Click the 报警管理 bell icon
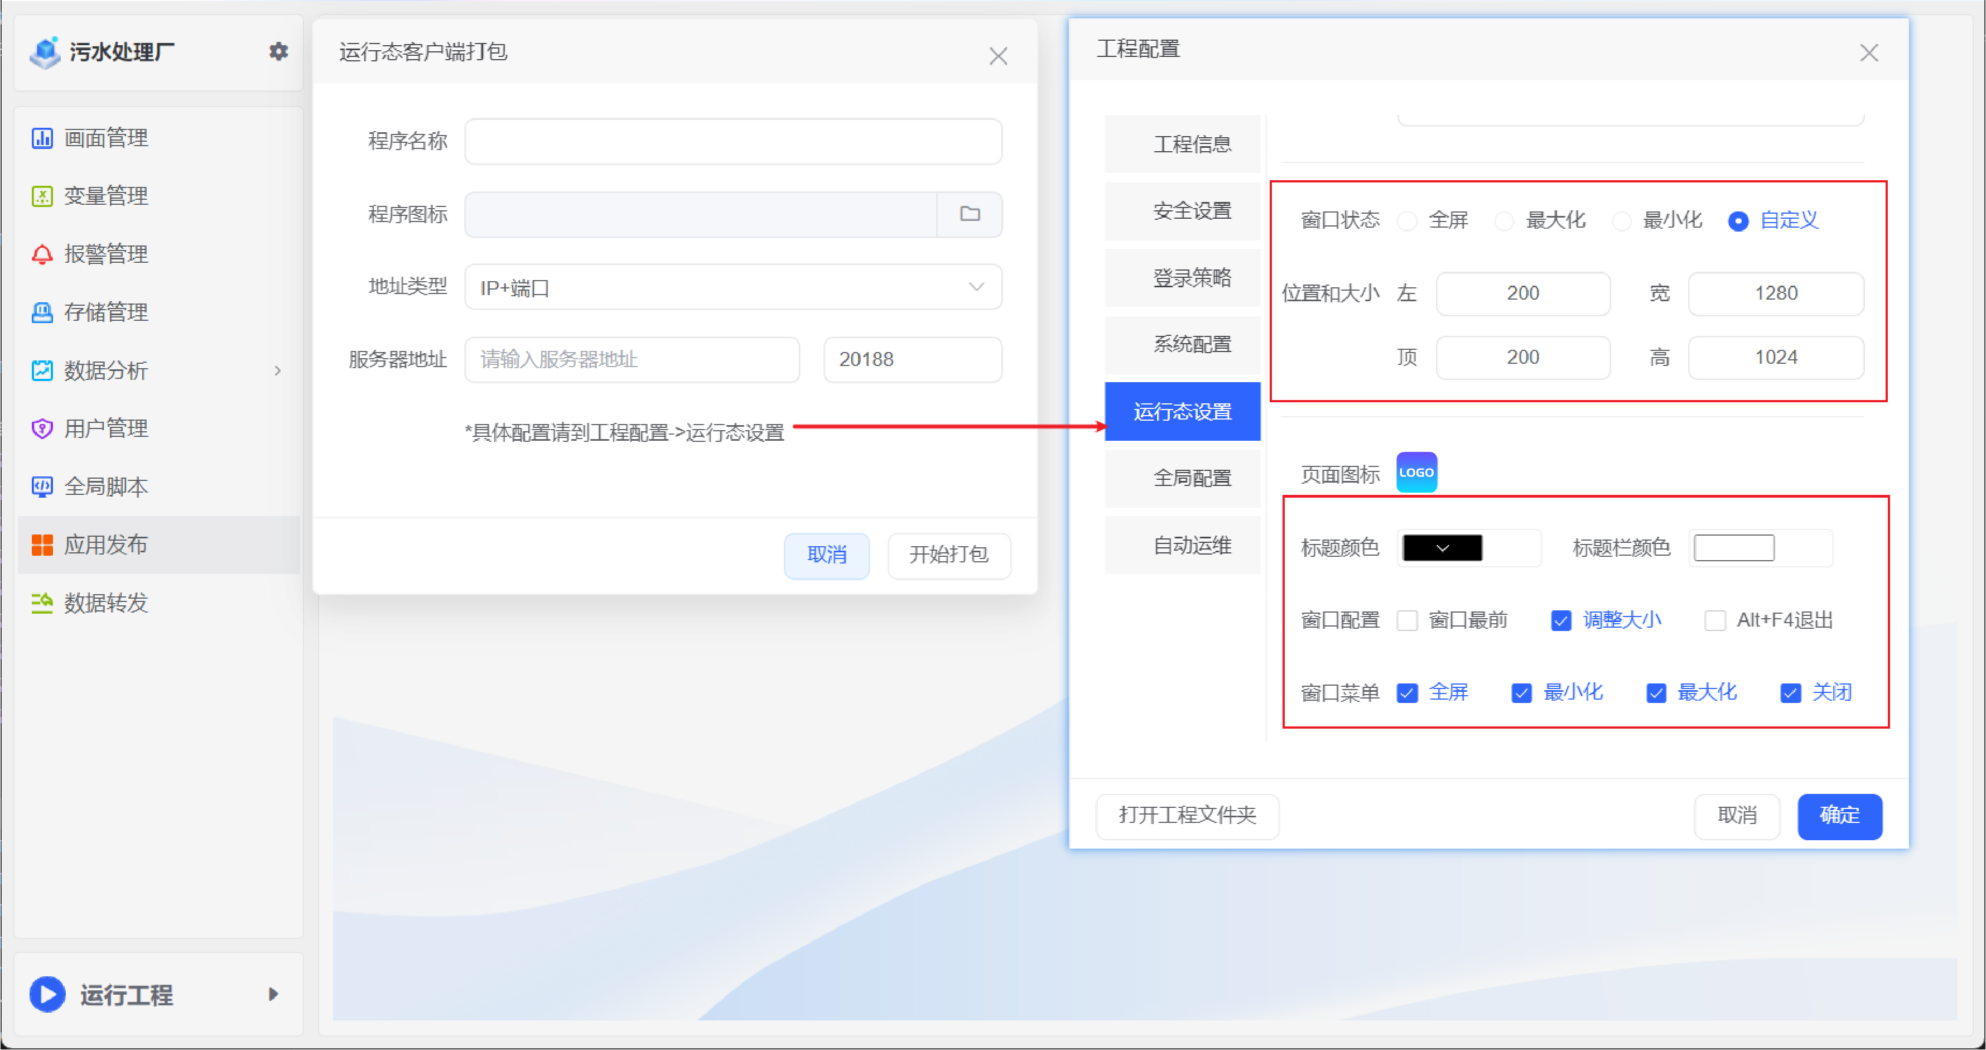The height and width of the screenshot is (1050, 1986). click(42, 254)
